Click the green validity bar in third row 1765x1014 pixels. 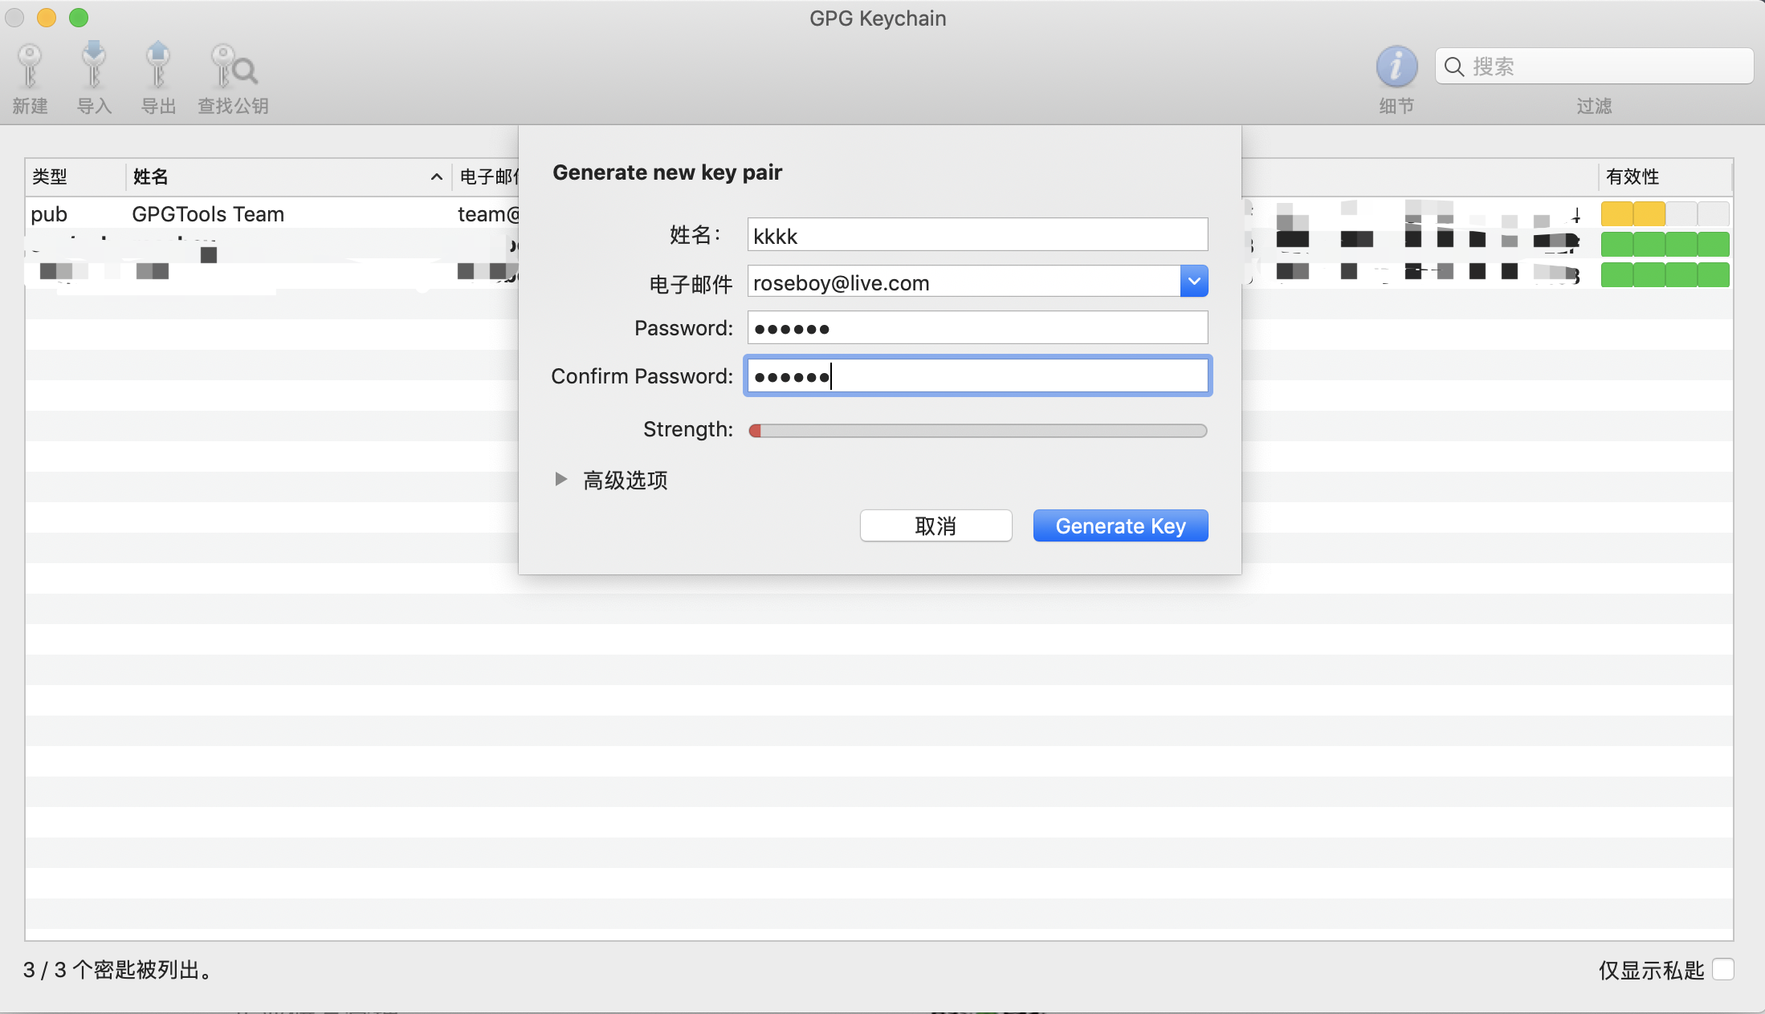1665,275
